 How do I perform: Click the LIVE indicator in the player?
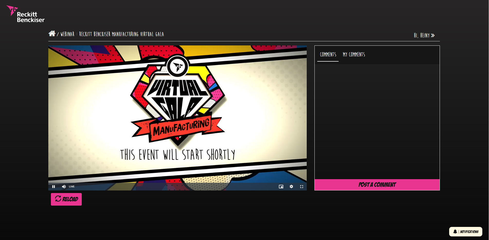(x=72, y=187)
